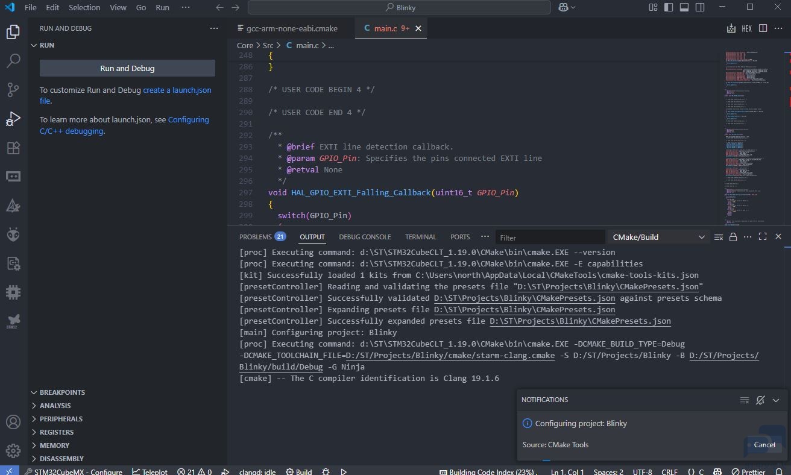
Task: Open the chip-shaped icon in activity bar
Action: tap(13, 292)
